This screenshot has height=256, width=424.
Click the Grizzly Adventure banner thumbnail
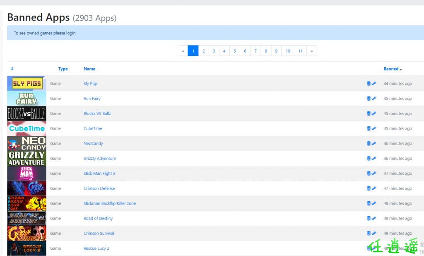26,158
